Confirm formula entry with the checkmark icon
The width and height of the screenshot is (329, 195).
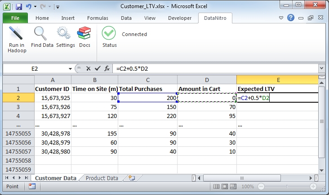coord(98,68)
